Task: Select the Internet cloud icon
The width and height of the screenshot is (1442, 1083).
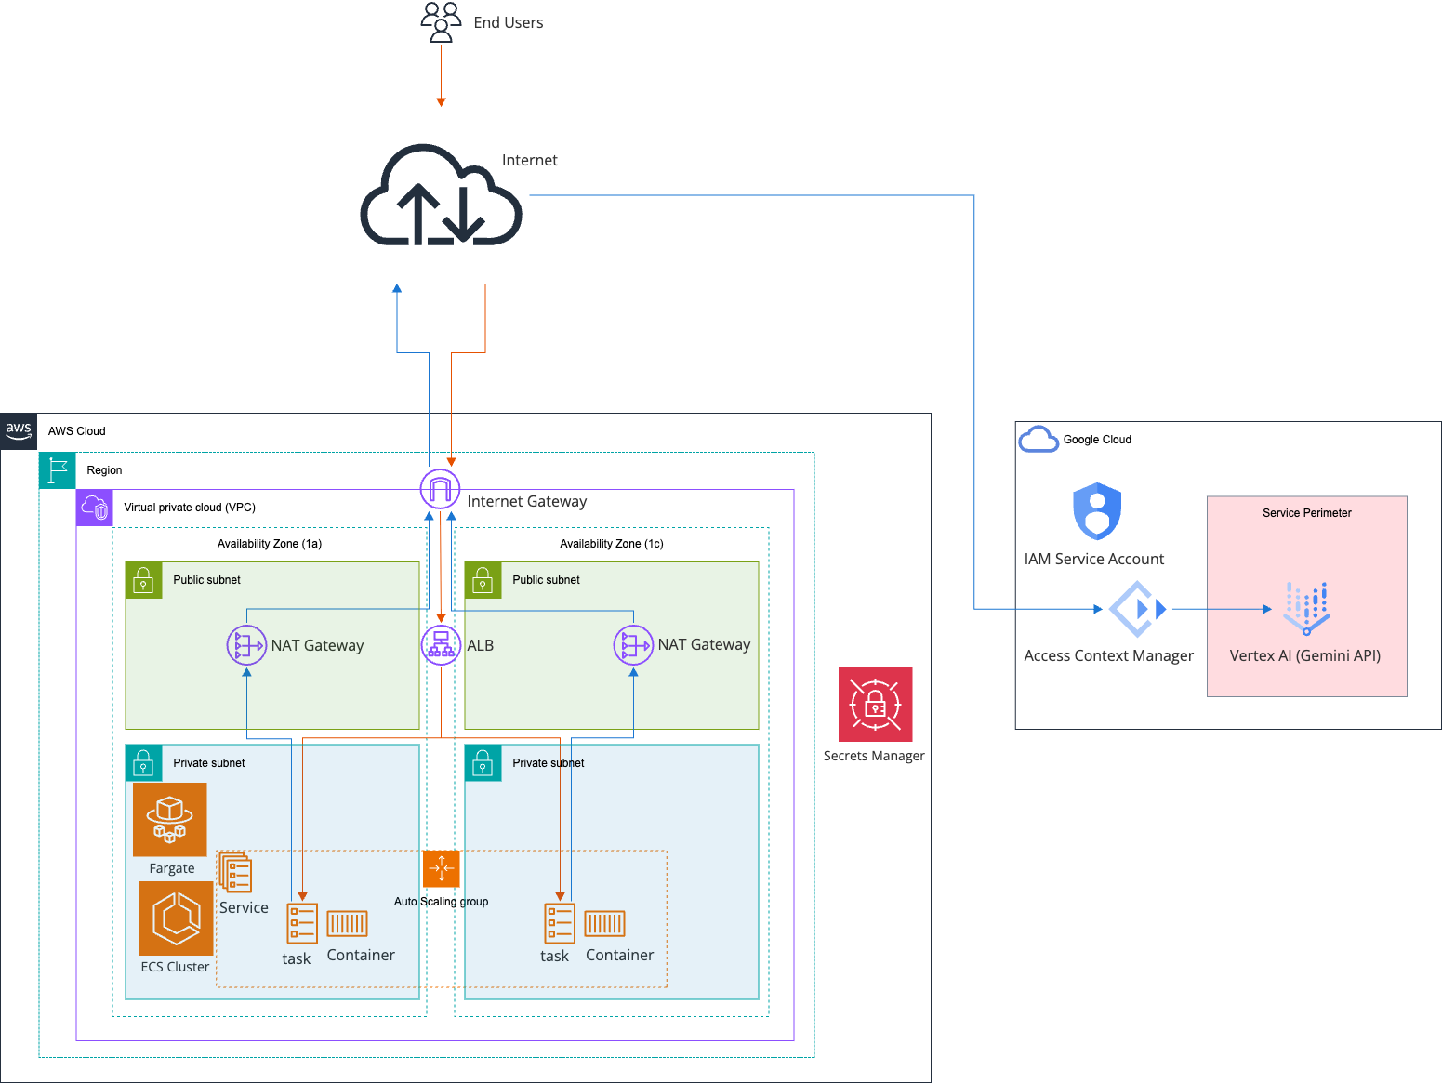Action: click(441, 197)
